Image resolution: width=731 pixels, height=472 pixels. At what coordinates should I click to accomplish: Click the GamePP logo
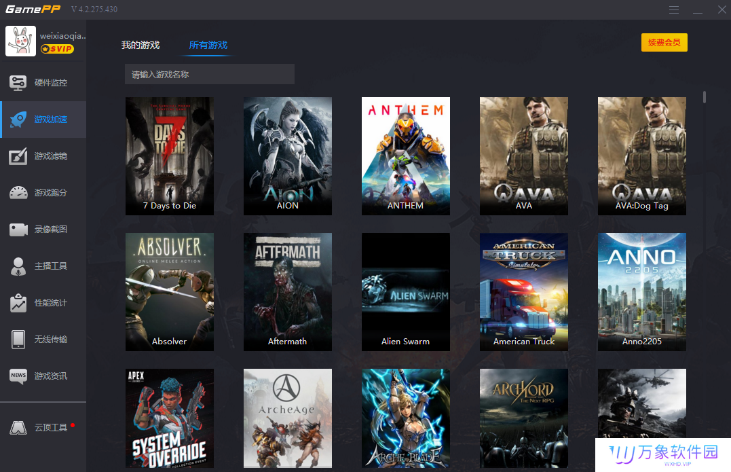click(33, 9)
